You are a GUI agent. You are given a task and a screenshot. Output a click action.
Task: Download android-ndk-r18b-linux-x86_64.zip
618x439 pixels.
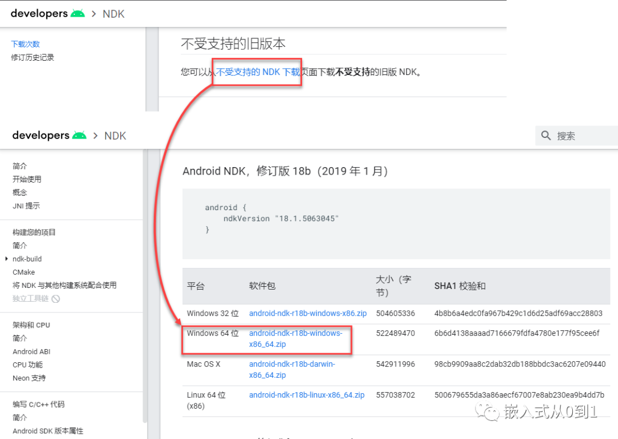(x=307, y=395)
